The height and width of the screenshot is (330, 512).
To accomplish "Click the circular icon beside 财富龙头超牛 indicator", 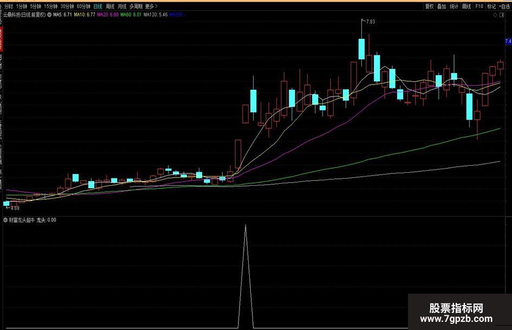I will (5, 220).
